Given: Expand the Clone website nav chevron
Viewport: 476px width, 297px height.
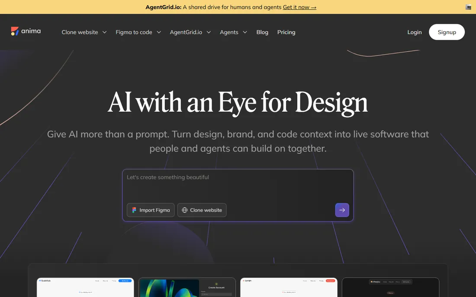Looking at the screenshot, I should pyautogui.click(x=104, y=32).
